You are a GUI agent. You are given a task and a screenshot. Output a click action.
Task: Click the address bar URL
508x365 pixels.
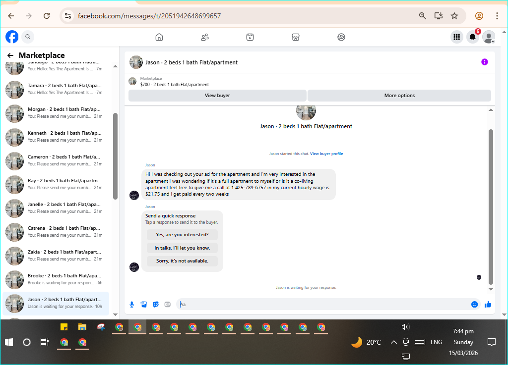(x=149, y=16)
